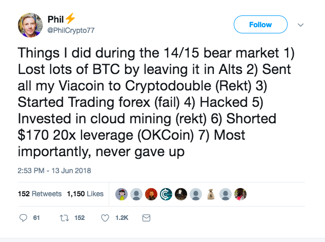This screenshot has height=242, width=325.
Task: Like the tweet with the heart icon
Action: coord(105,218)
